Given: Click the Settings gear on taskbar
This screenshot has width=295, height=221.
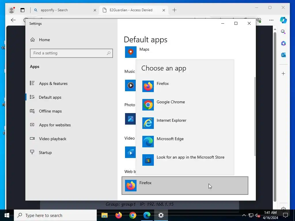Looking at the screenshot, I should 161,215.
